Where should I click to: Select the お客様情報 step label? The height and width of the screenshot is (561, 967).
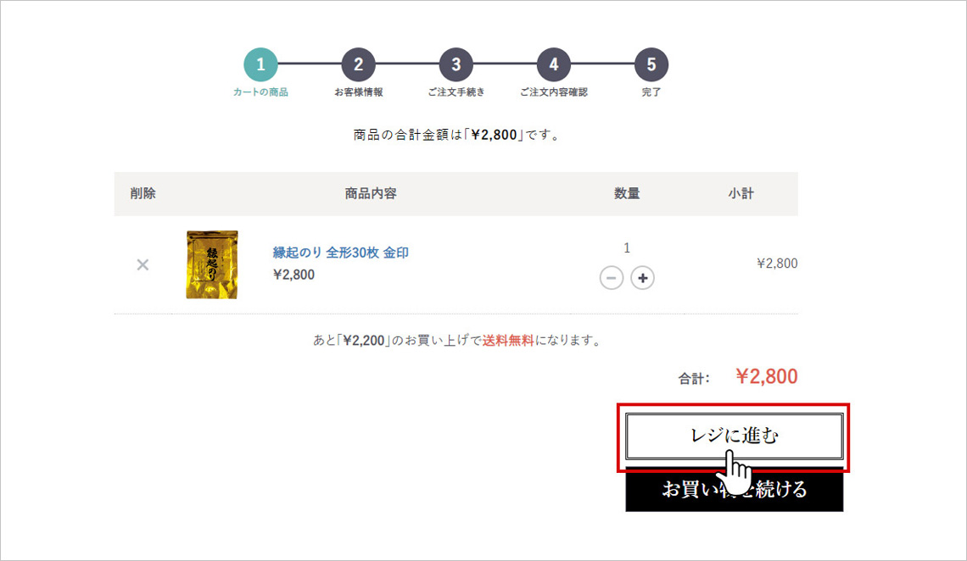pyautogui.click(x=358, y=92)
